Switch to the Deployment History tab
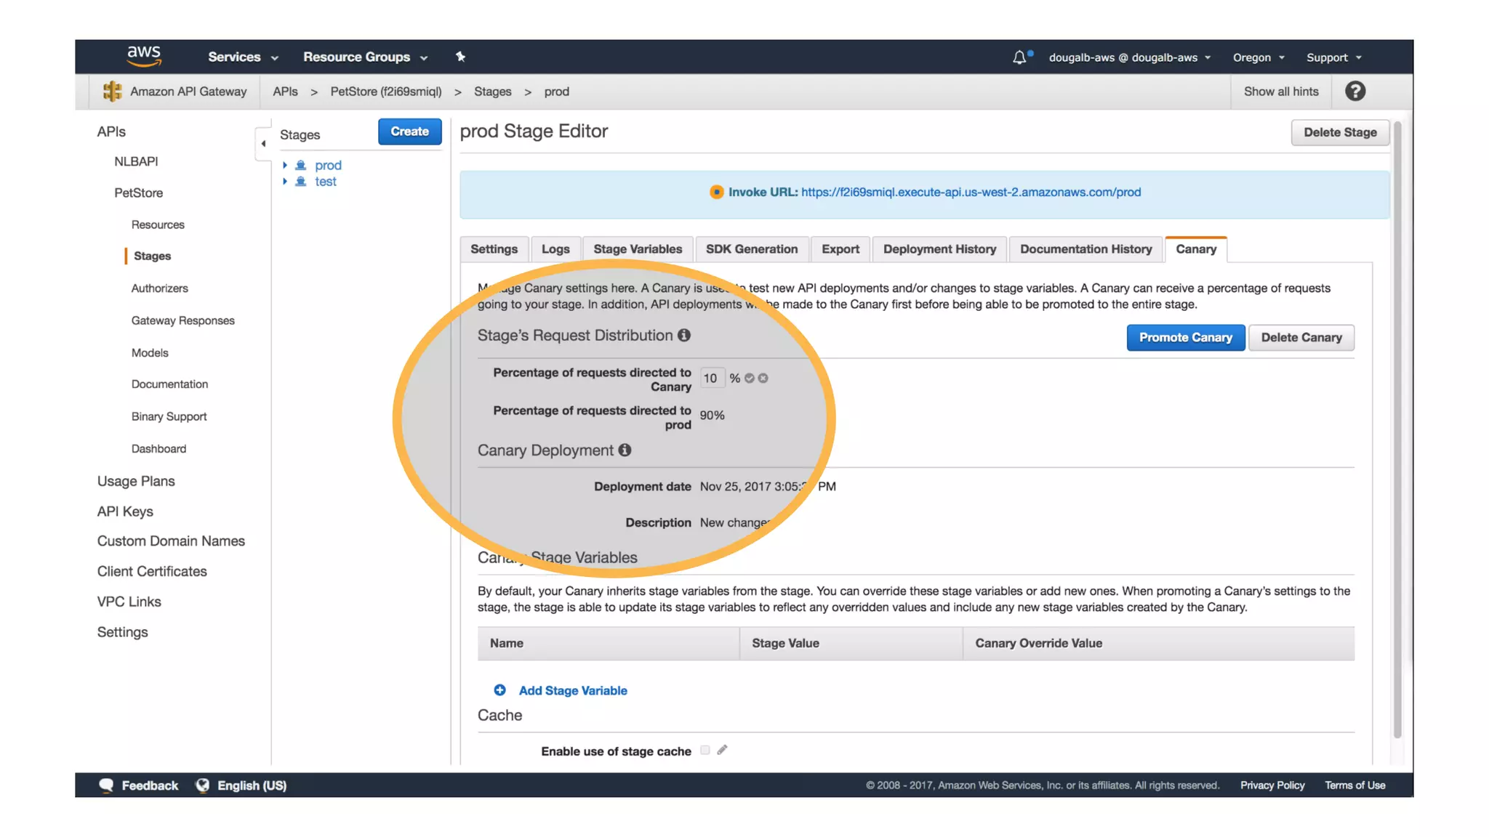1489x837 pixels. (939, 249)
